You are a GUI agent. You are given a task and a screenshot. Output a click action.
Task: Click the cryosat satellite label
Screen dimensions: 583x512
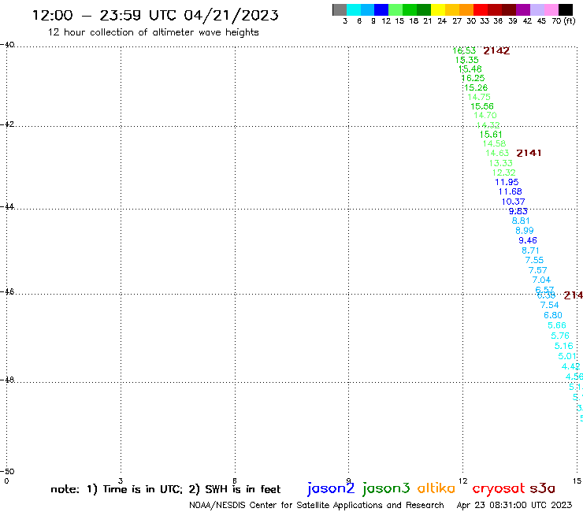(x=499, y=489)
